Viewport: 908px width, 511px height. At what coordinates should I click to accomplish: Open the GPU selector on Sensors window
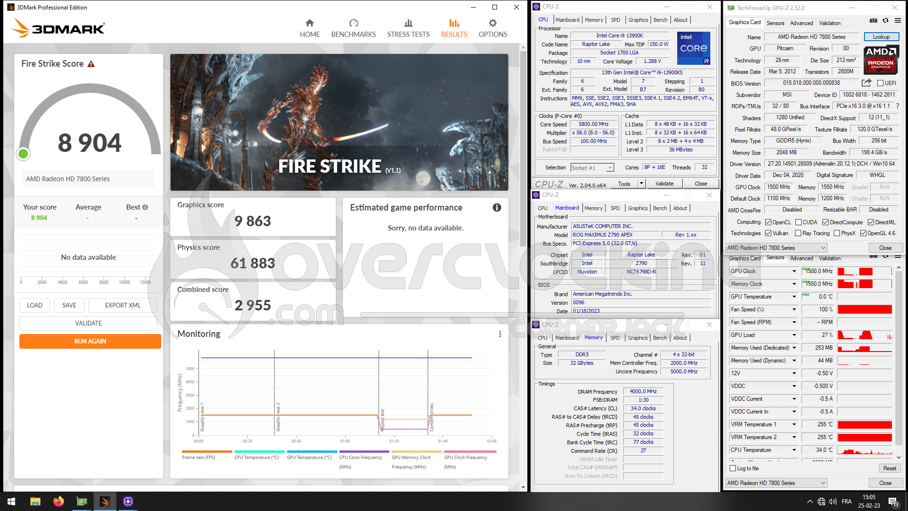tap(776, 483)
